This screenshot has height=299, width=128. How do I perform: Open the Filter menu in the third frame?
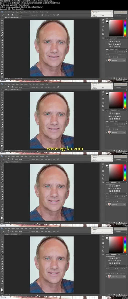(30, 156)
